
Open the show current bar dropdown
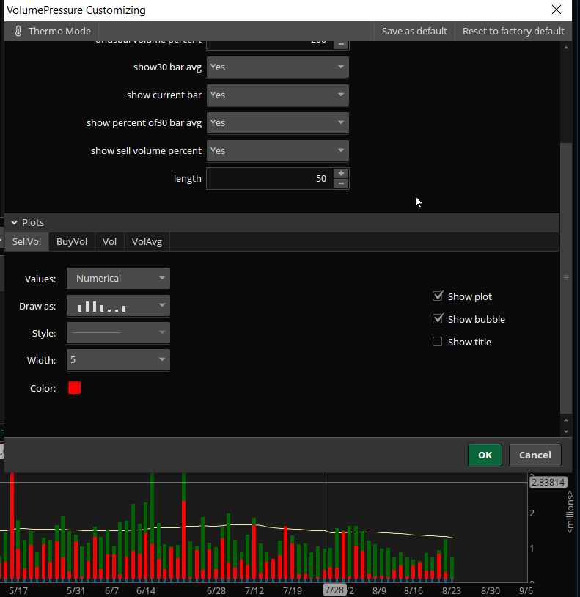pos(277,95)
